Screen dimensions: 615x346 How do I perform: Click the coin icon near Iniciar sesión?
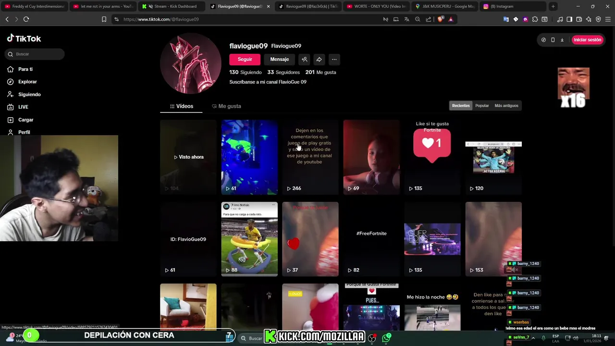click(x=543, y=40)
